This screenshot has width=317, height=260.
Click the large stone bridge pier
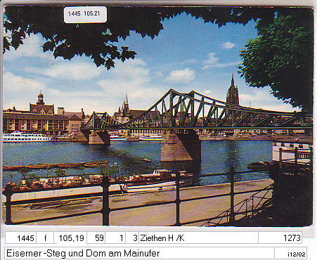point(181,146)
